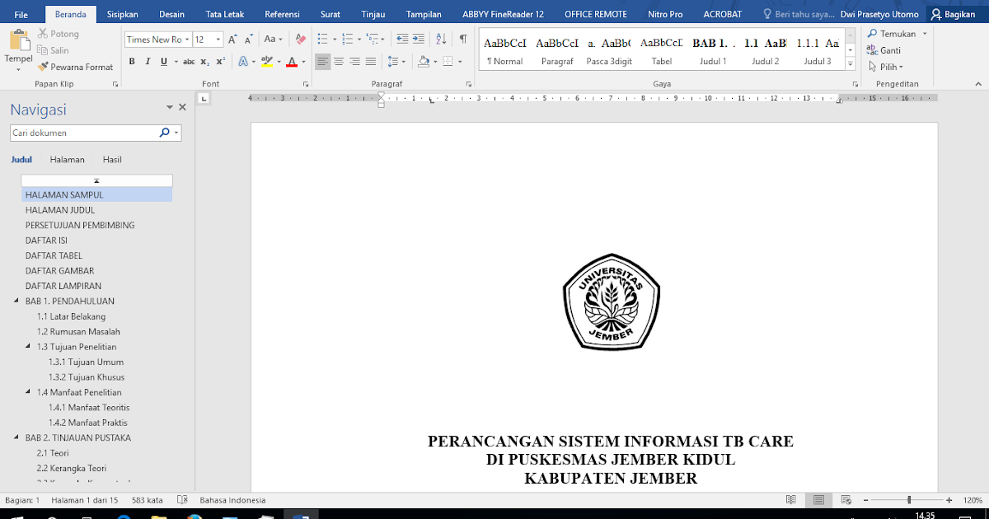Click the Tempel paste icon

pos(18,40)
